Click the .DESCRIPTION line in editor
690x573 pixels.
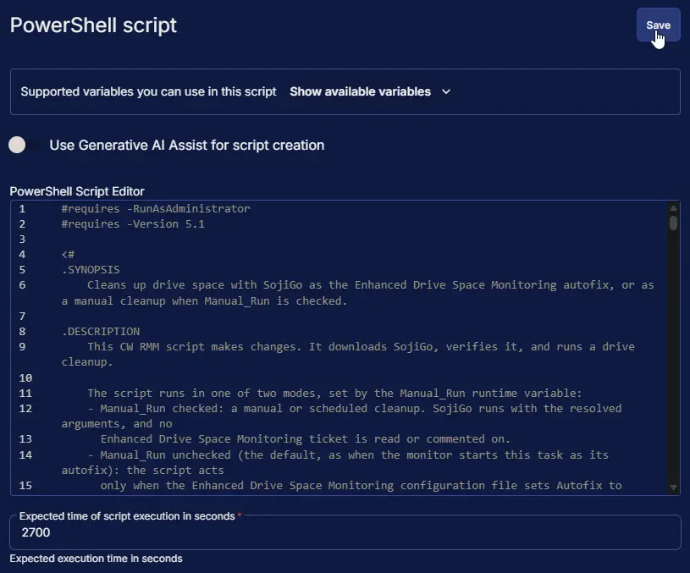(101, 332)
